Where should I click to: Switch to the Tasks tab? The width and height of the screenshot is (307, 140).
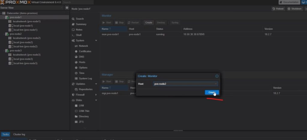(x=5, y=134)
